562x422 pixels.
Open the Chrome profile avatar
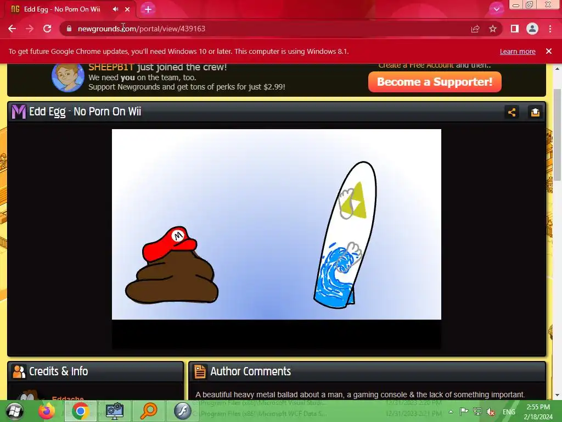(x=532, y=29)
